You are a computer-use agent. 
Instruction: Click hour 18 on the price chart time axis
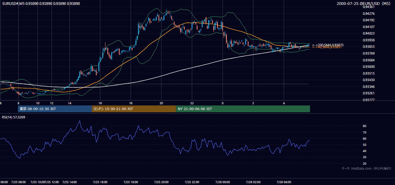pos(131,103)
